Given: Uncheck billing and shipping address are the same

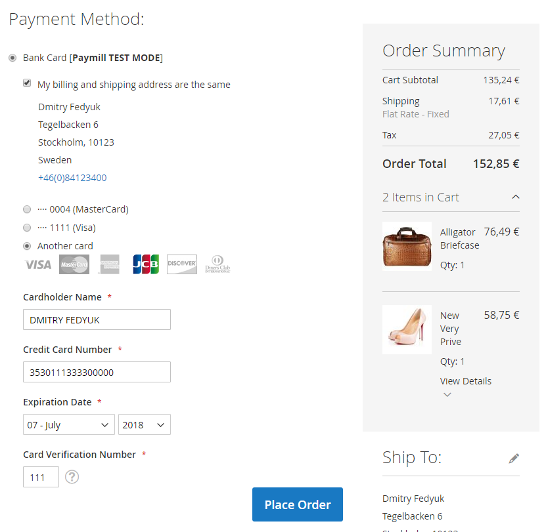Looking at the screenshot, I should pyautogui.click(x=27, y=83).
